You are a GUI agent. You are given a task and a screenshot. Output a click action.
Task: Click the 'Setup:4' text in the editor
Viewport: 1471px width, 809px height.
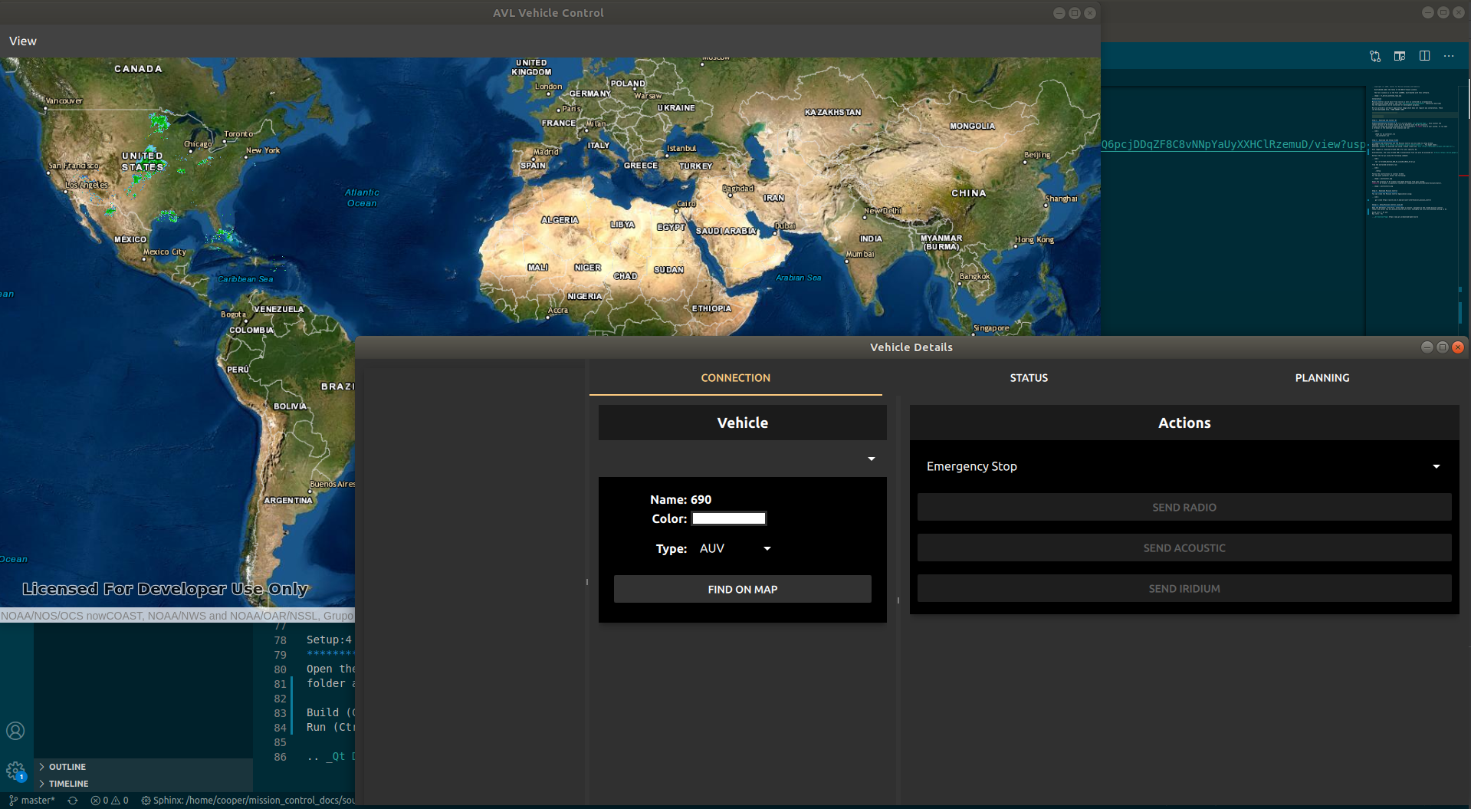pos(329,640)
